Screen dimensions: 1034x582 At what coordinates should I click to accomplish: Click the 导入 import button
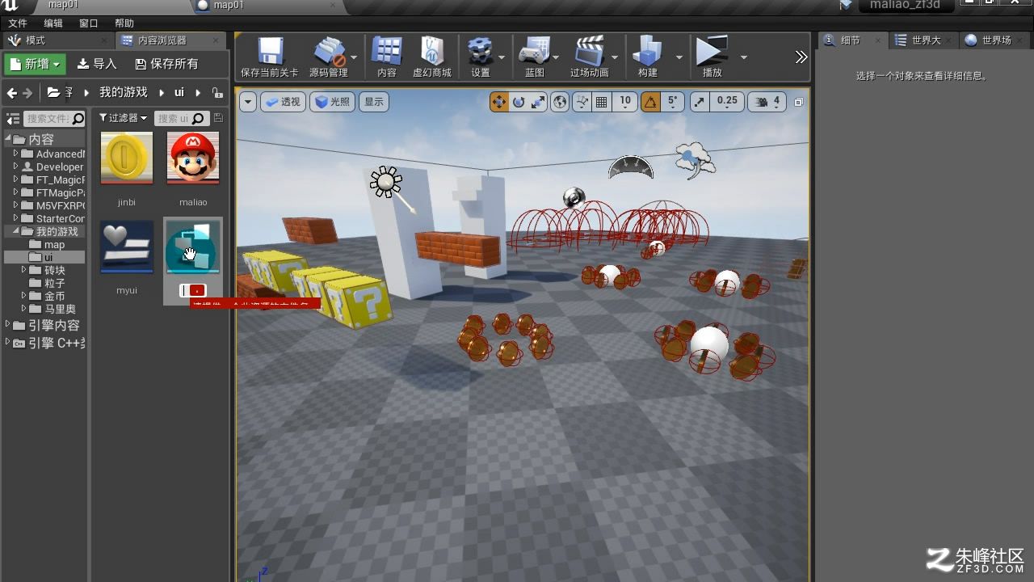pyautogui.click(x=97, y=64)
